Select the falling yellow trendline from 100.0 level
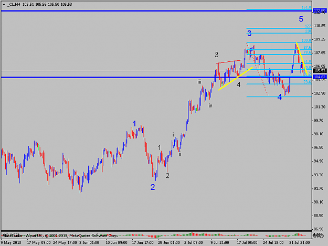This screenshot has width=328, height=246. coord(301,59)
